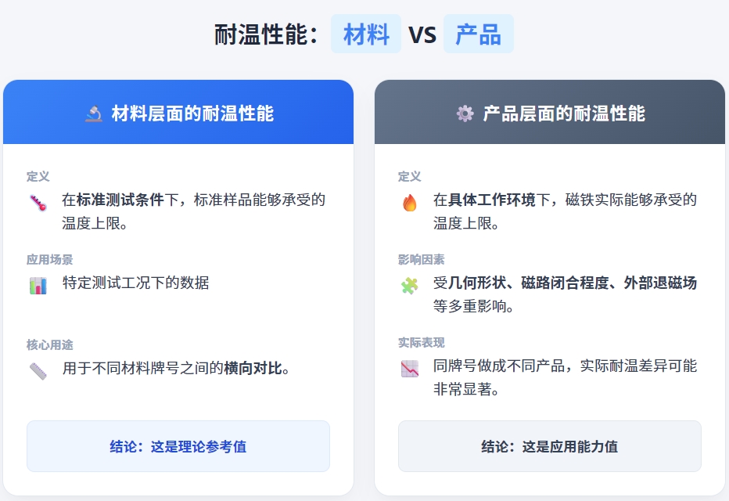Select the 产品 highlighted tag in title

[x=478, y=34]
